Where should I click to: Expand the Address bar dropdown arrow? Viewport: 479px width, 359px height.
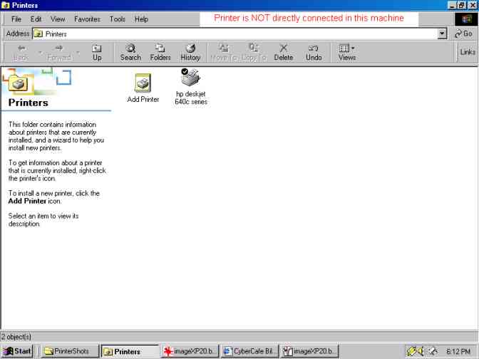click(x=442, y=33)
